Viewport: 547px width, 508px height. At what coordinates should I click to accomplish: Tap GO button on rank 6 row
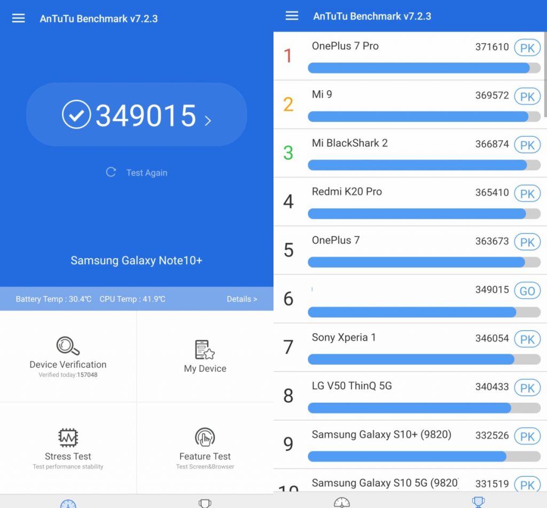527,291
